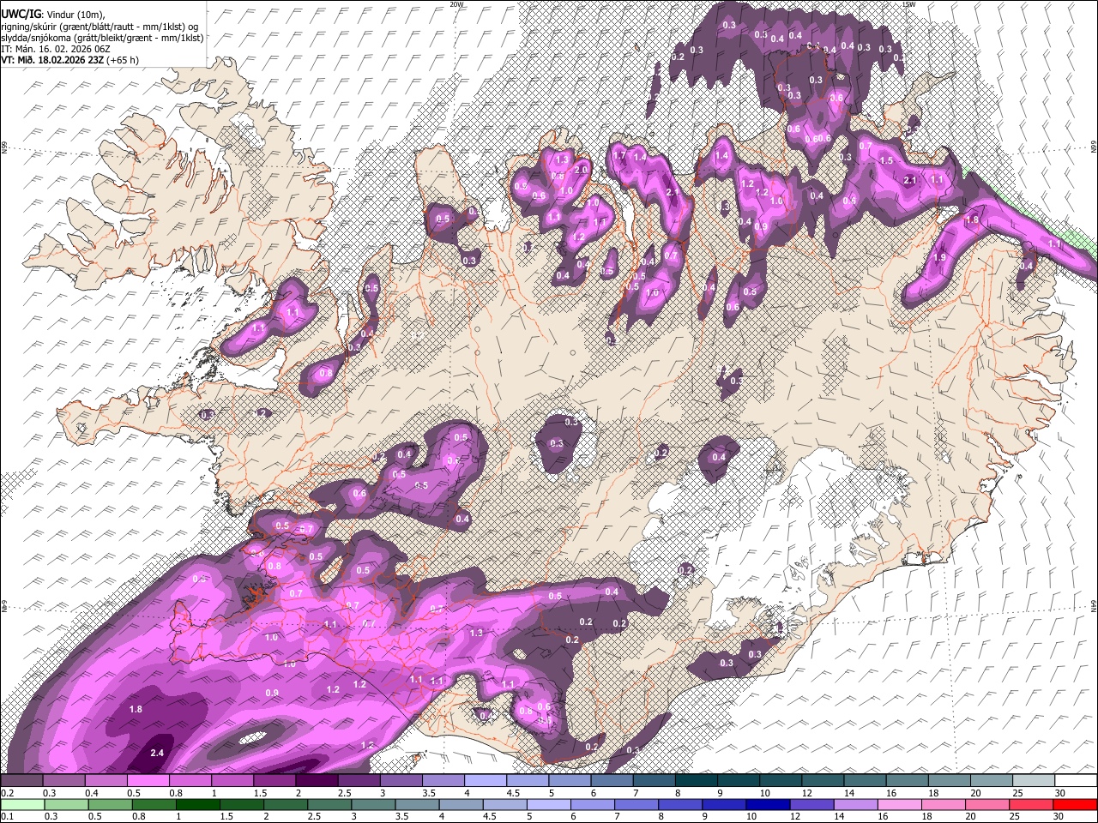Pick upper legend swatch between 2 and 2.5
The width and height of the screenshot is (1098, 823).
click(x=317, y=781)
